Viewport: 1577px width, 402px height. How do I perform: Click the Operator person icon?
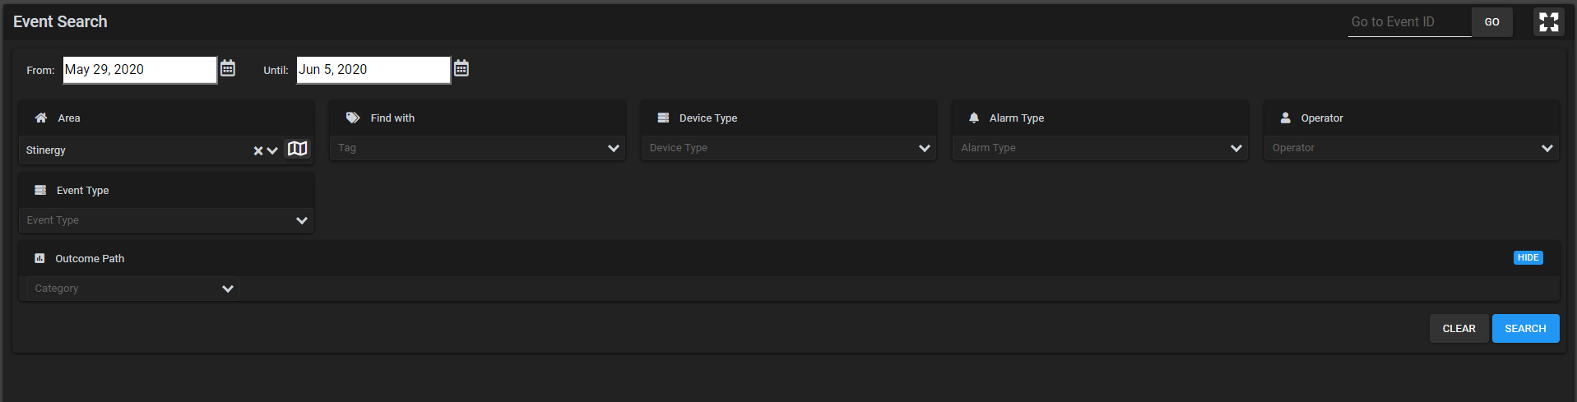tap(1285, 118)
